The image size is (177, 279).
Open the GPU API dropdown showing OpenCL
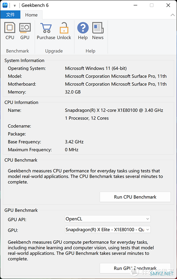pyautogui.click(x=108, y=219)
